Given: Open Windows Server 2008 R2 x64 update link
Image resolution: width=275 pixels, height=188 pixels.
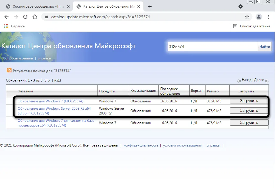Looking at the screenshot, I should [x=54, y=111].
